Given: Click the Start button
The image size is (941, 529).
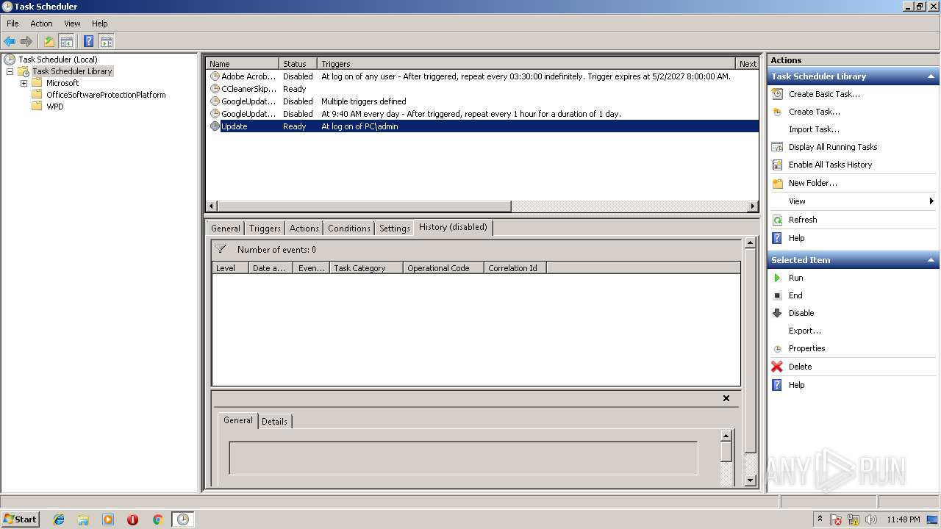Looking at the screenshot, I should click(20, 519).
